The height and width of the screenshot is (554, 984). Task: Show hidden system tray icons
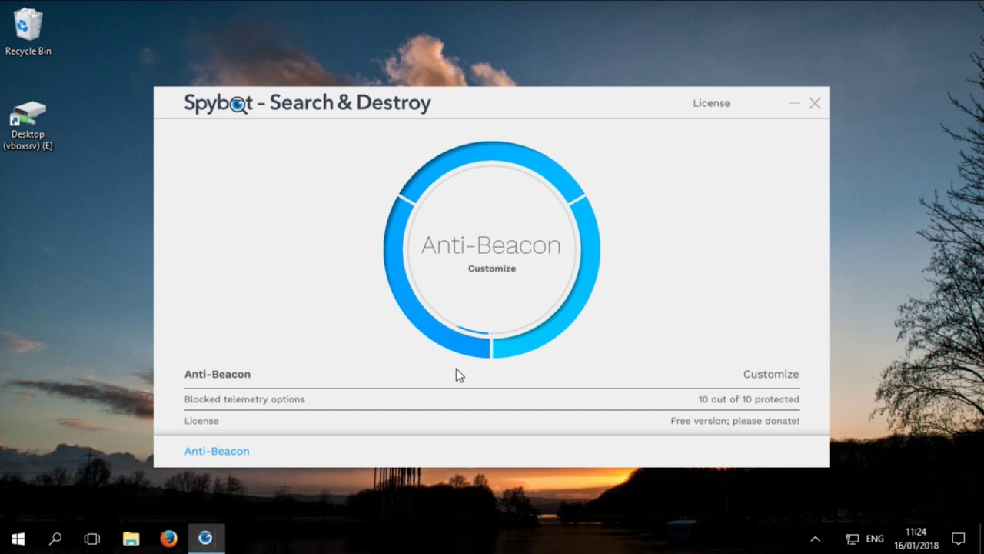[816, 539]
